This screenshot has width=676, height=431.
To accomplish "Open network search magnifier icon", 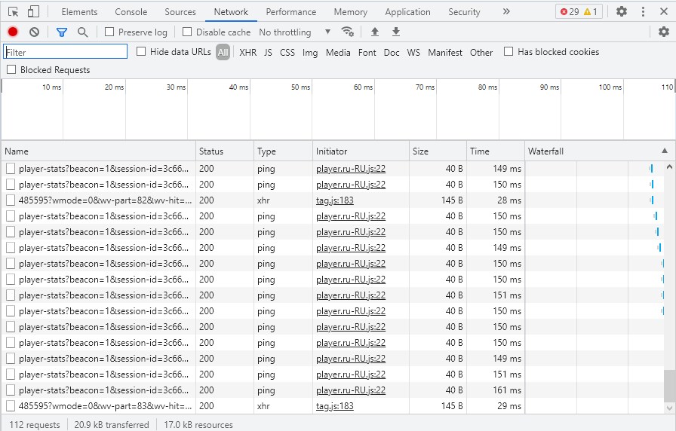I will (82, 32).
